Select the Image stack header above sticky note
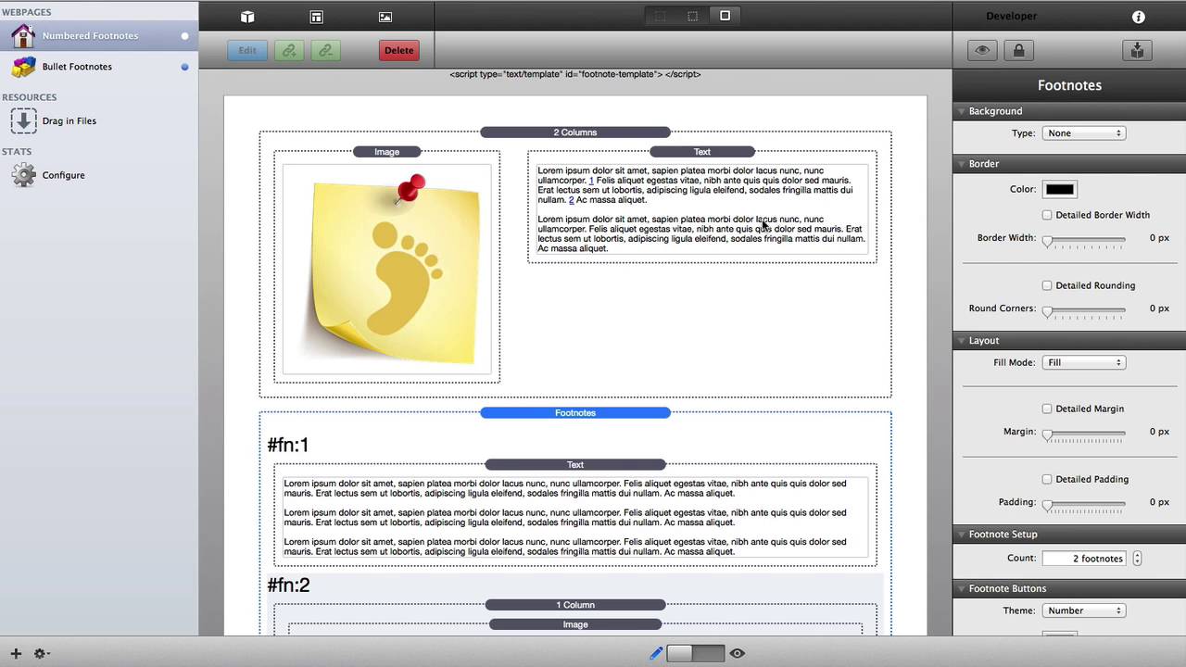Viewport: 1186px width, 667px height. pos(387,152)
